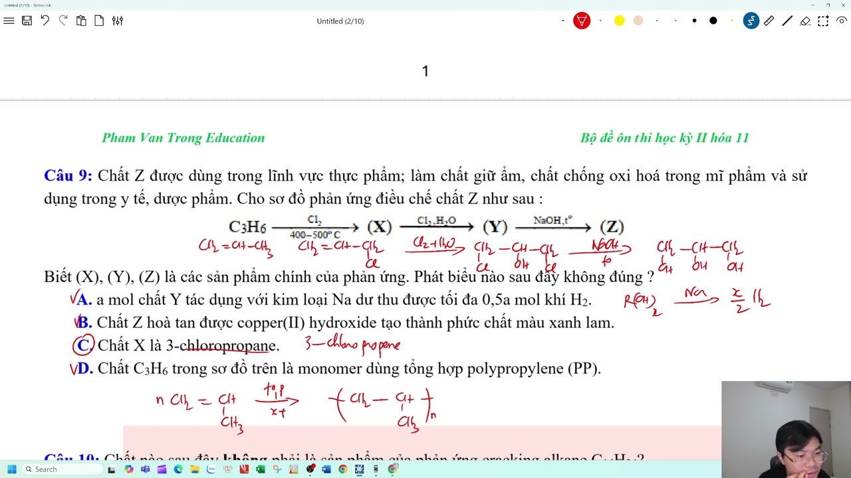Click answer D about polypropylene (PP)
This screenshot has height=478, width=851.
point(339,368)
